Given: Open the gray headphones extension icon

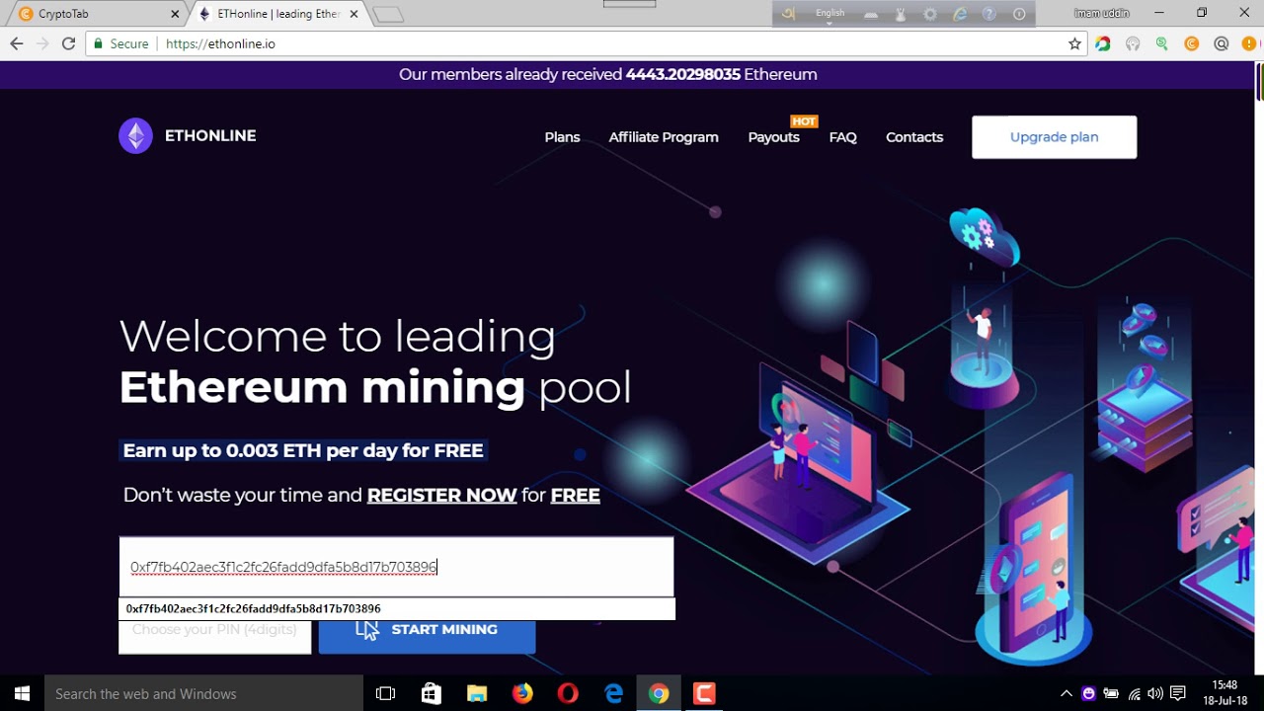Looking at the screenshot, I should point(1133,43).
